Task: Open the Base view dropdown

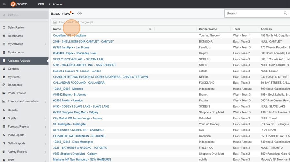Action: 62,14
